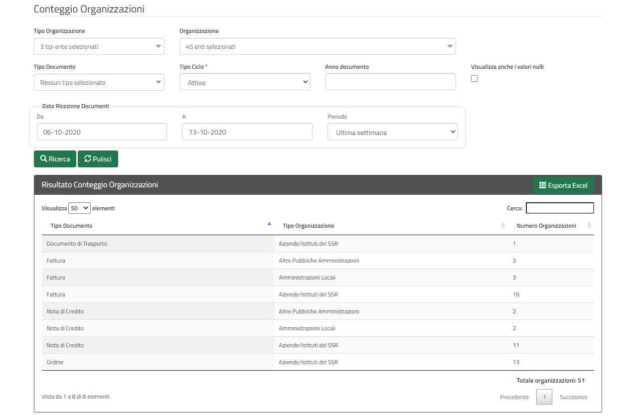Click the Da date field 06-10-2020
Image resolution: width=639 pixels, height=419 pixels.
click(102, 132)
